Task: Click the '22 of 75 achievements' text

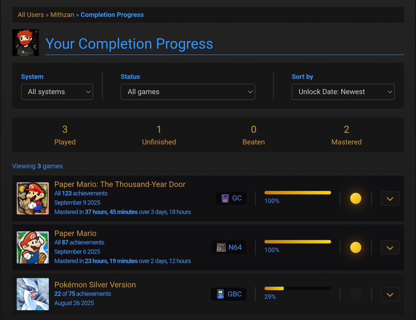Action: (83, 294)
